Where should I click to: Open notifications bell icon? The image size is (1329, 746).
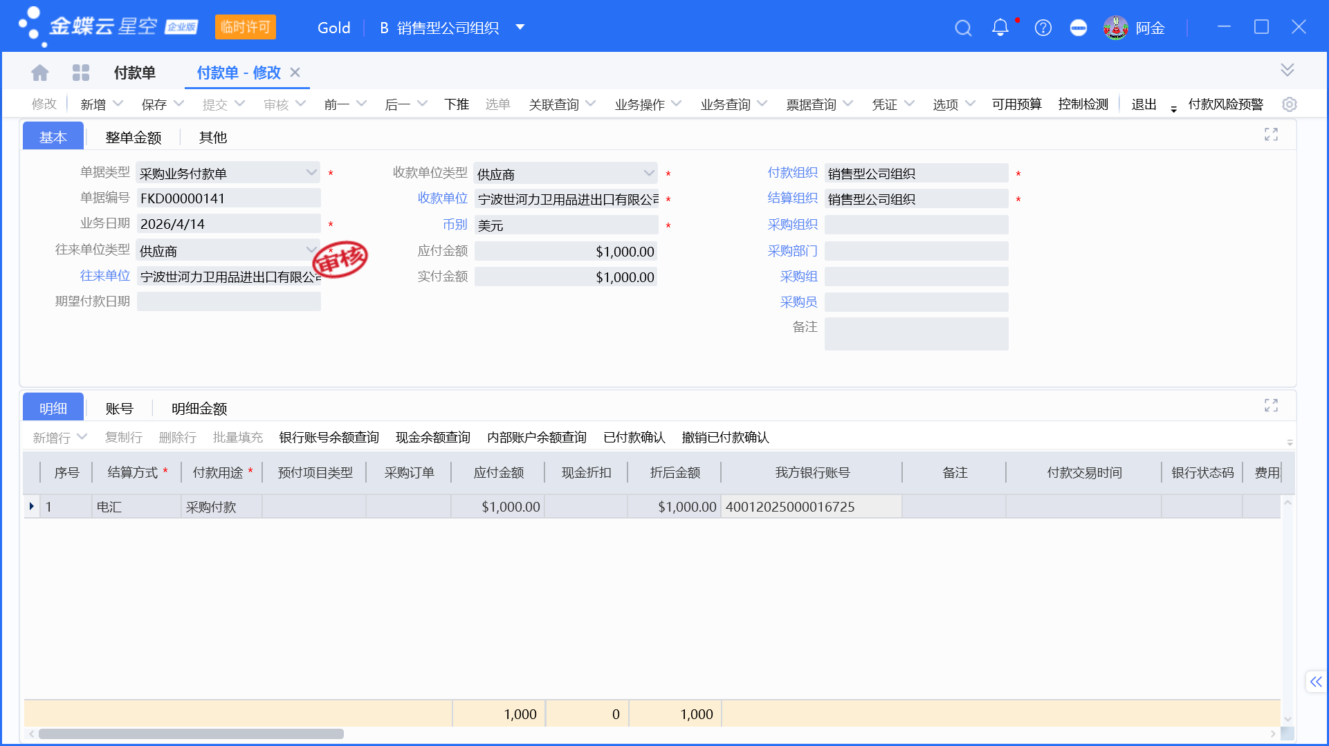pos(1000,28)
